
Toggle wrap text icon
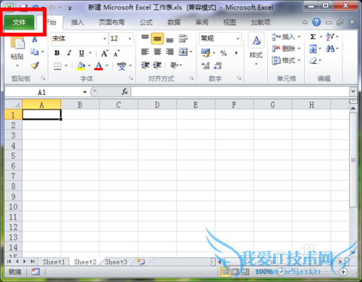point(183,38)
